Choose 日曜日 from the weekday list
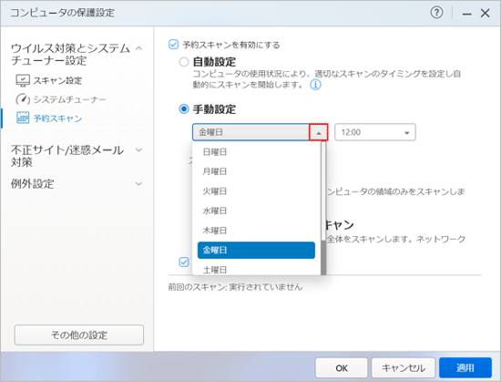501x382 pixels. (256, 152)
